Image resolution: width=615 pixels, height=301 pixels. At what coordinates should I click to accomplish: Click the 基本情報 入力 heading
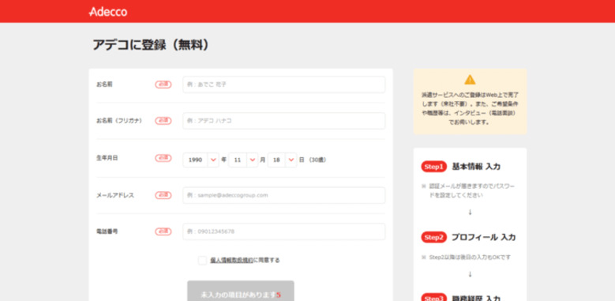click(476, 167)
